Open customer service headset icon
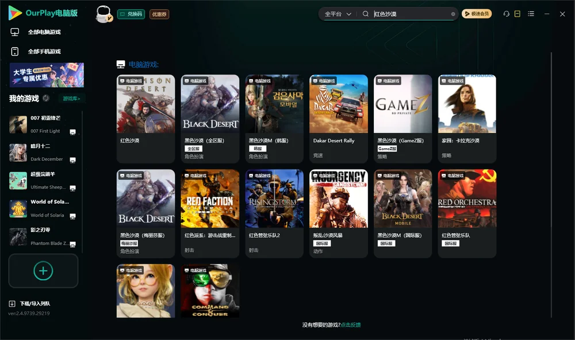Image resolution: width=575 pixels, height=340 pixels. 506,14
